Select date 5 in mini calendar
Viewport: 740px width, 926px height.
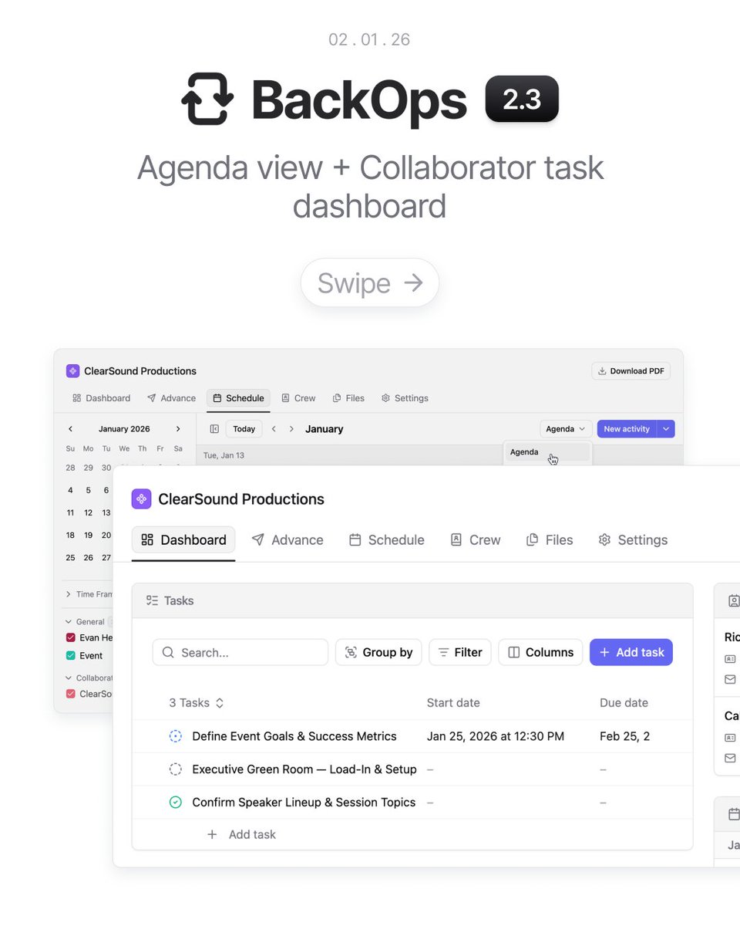89,490
